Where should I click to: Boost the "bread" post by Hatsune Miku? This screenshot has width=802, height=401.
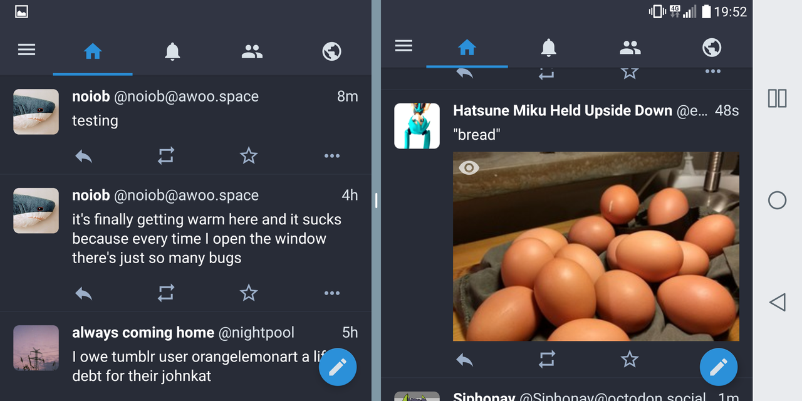[x=547, y=359]
